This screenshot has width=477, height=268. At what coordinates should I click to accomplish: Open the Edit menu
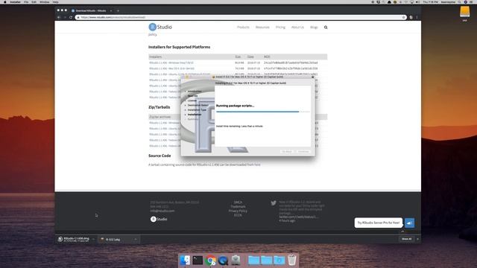click(34, 1)
